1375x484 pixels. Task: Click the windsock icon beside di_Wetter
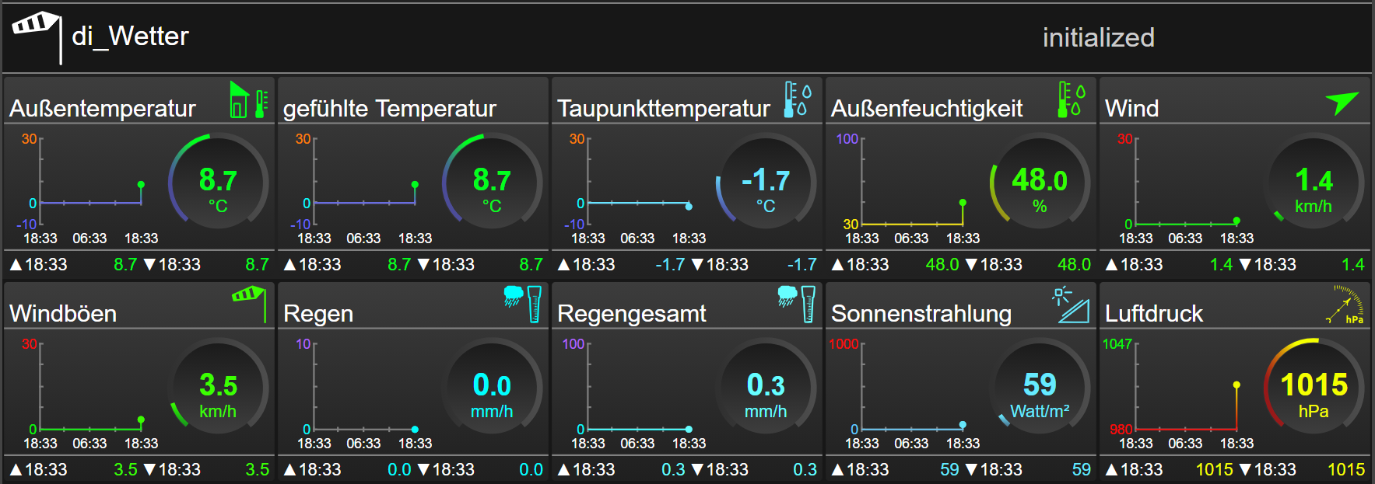[x=37, y=36]
